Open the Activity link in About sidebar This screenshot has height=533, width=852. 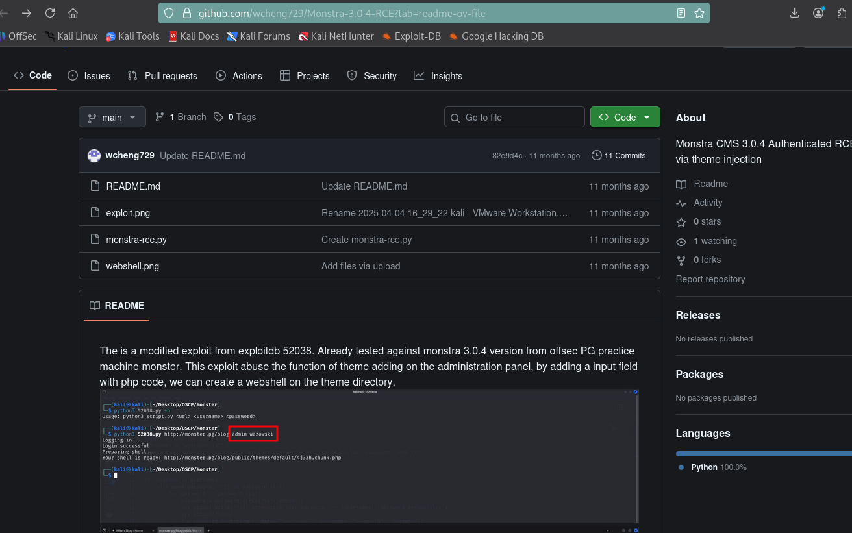point(699,203)
